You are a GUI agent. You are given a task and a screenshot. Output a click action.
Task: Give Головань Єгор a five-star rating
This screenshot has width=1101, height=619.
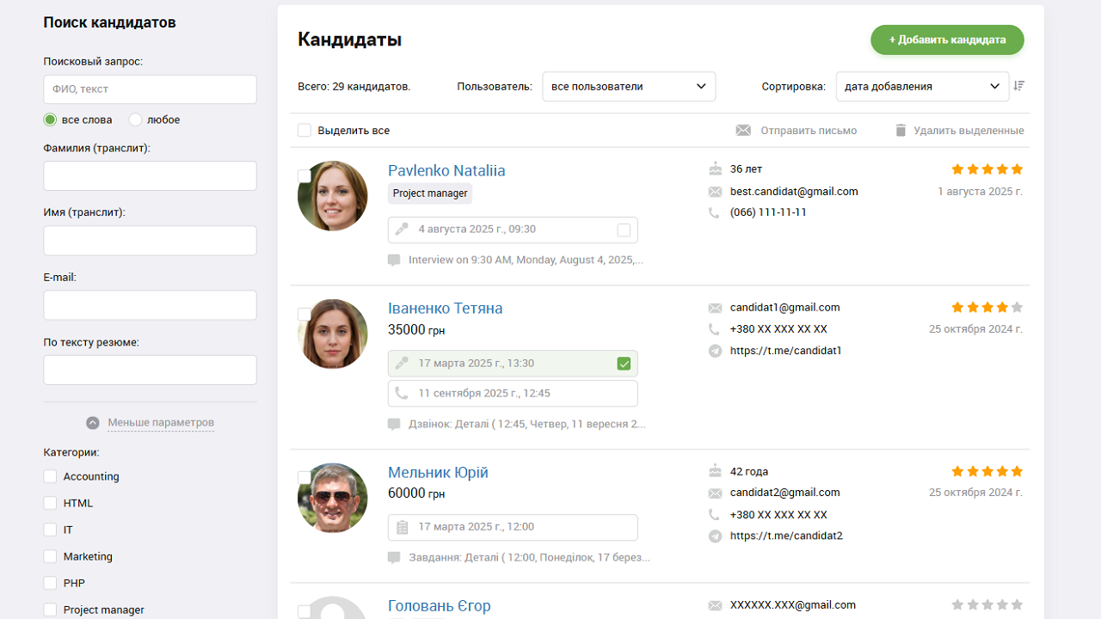[1018, 604]
